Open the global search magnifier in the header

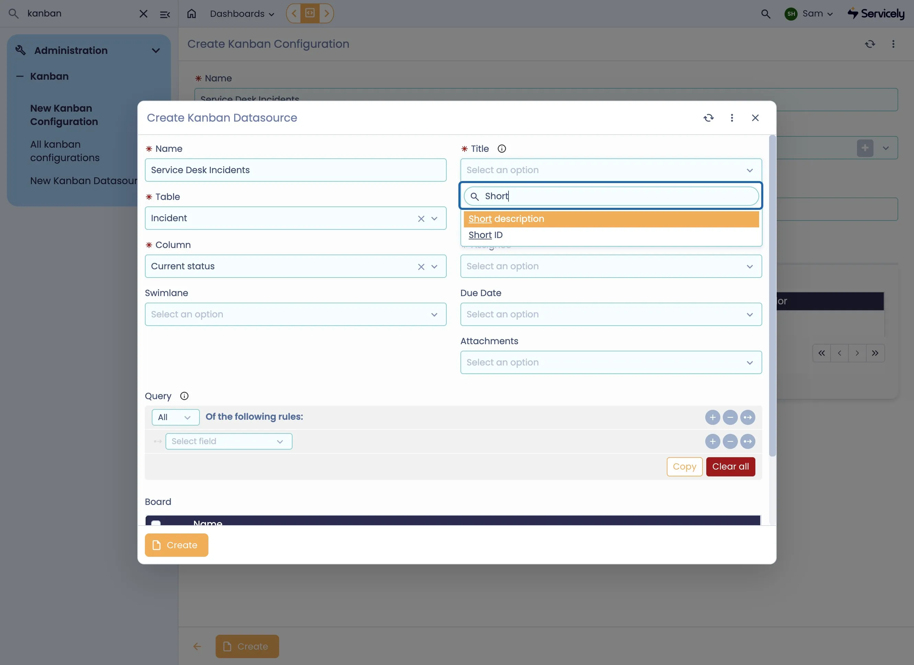click(x=765, y=14)
